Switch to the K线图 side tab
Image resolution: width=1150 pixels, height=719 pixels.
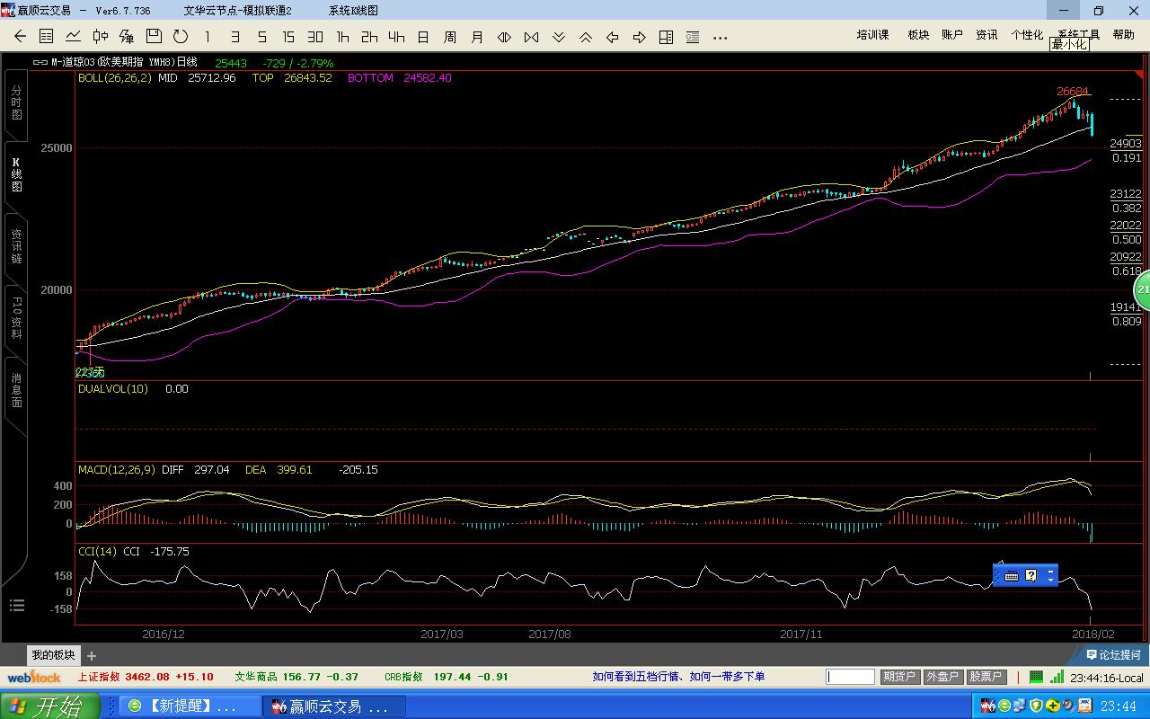(16, 174)
